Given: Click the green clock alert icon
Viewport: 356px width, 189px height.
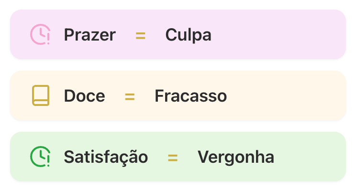Looking at the screenshot, I should 40,157.
